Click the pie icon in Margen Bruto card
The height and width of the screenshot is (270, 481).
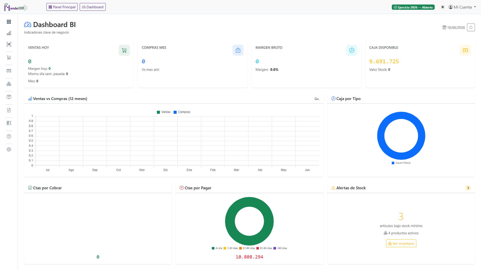coord(352,50)
